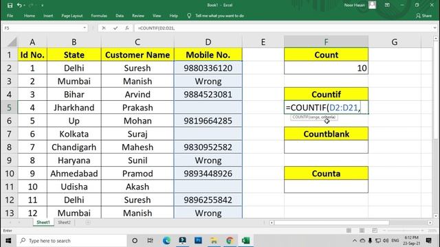Open Google Chrome from taskbar
440x247 pixels.
click(230, 241)
